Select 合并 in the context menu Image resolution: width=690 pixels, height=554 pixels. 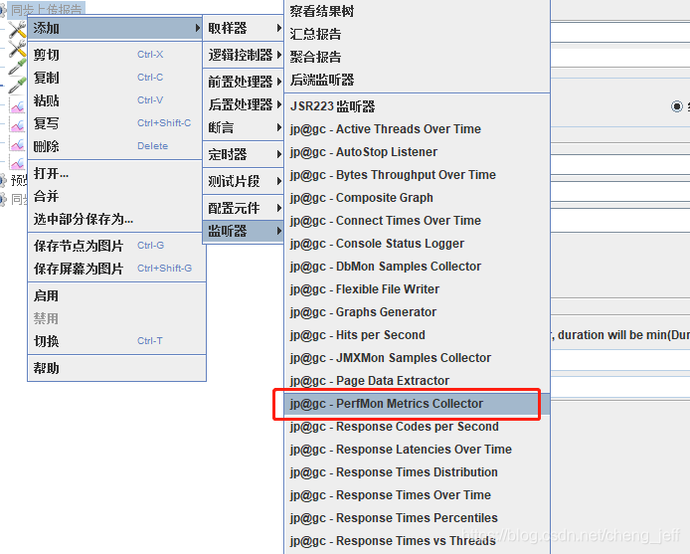point(115,196)
